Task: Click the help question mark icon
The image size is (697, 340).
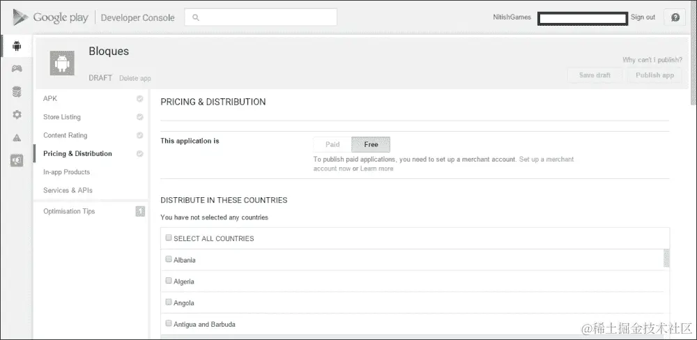Action: click(675, 17)
